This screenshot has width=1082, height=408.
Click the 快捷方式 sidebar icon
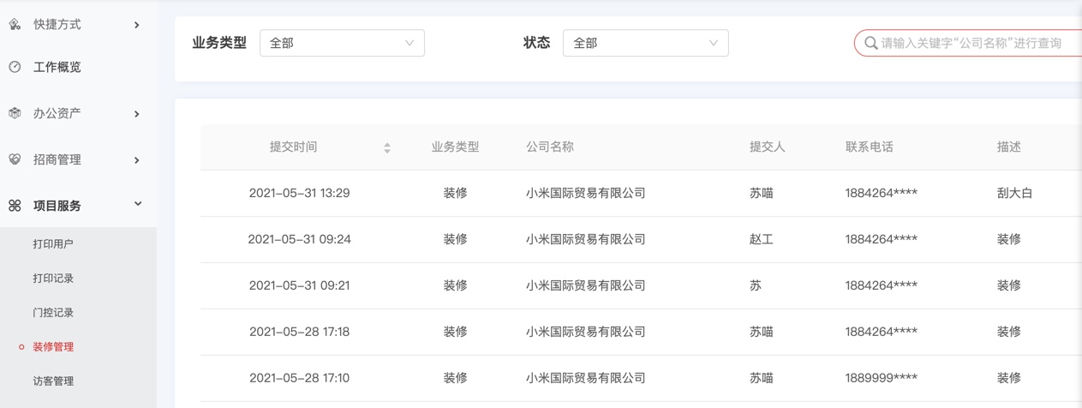point(15,25)
